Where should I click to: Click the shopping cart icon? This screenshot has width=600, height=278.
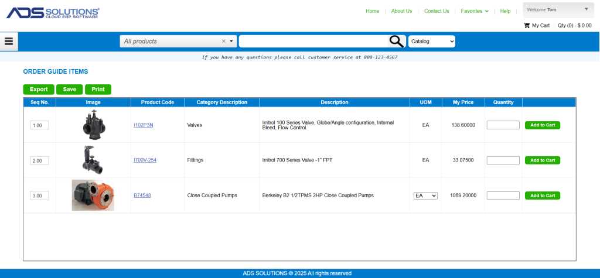click(x=527, y=26)
